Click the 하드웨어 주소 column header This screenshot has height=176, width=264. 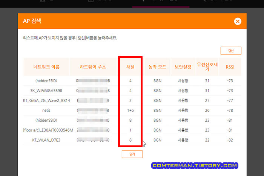(x=93, y=67)
